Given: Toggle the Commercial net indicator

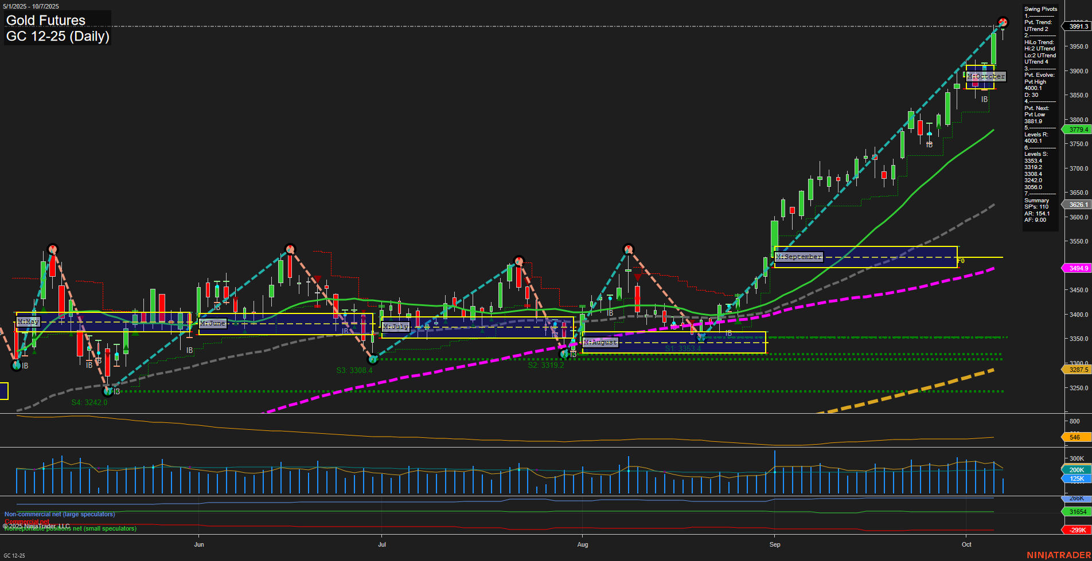Looking at the screenshot, I should [26, 522].
